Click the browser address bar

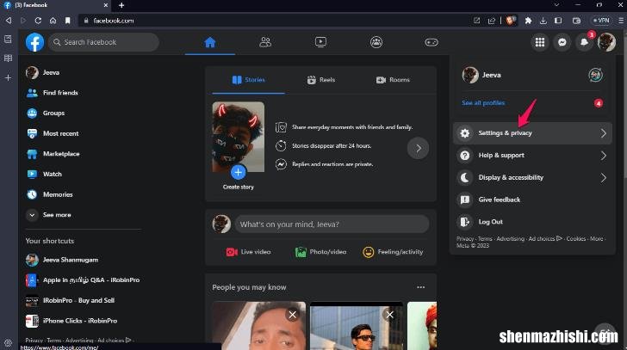[x=276, y=21]
